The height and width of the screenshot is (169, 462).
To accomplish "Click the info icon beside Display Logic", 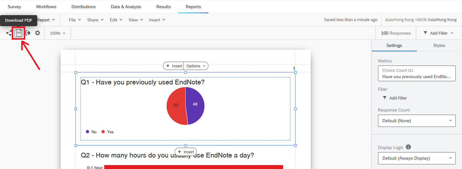I will point(408,147).
